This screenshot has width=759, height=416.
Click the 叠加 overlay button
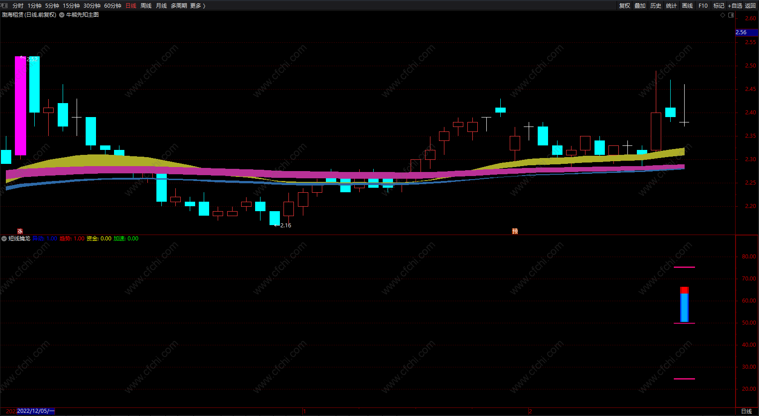point(640,6)
